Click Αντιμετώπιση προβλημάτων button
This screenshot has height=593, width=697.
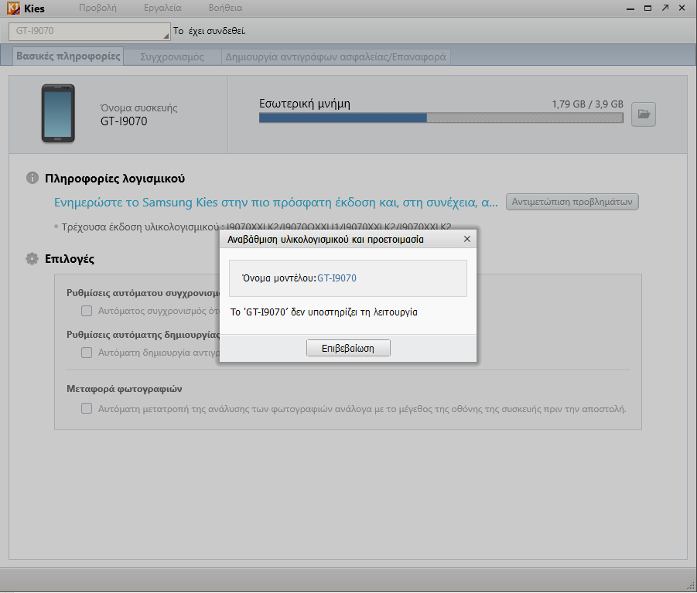click(x=572, y=202)
